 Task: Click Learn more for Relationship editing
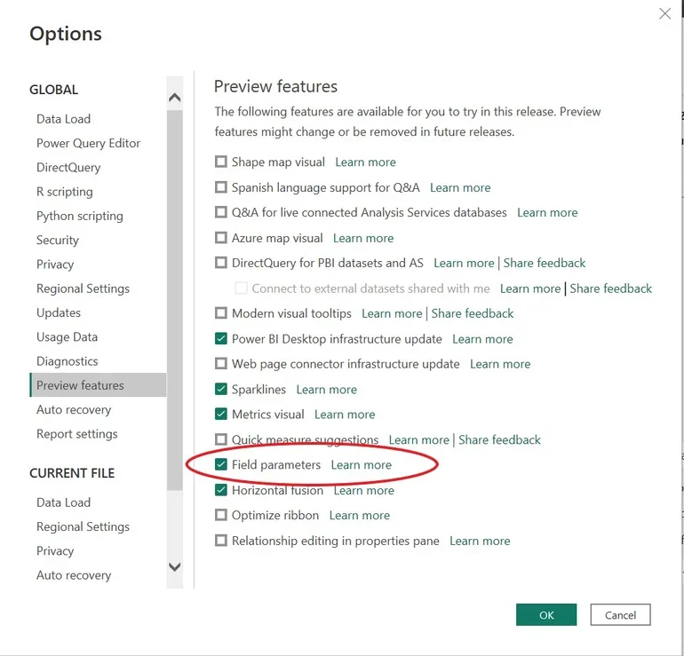click(481, 541)
